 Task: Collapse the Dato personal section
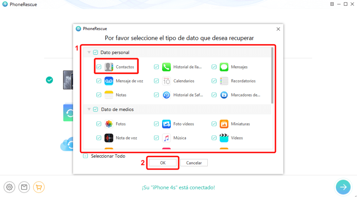(x=89, y=52)
